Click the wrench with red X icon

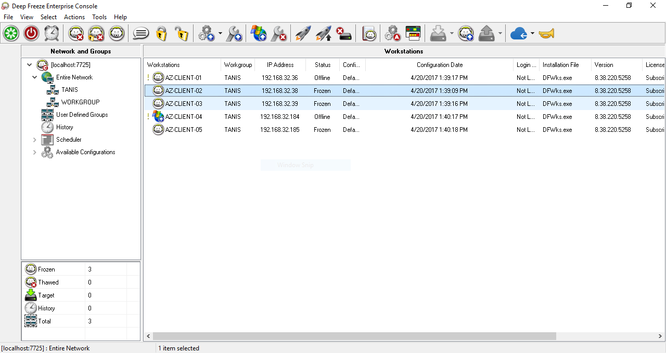(x=279, y=34)
